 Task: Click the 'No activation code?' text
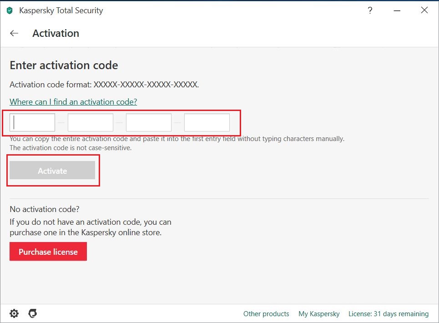tap(45, 209)
